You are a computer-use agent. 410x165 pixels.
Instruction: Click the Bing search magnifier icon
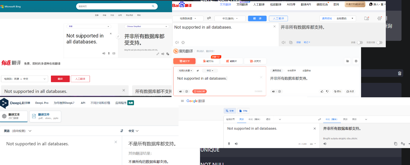coord(153,6)
